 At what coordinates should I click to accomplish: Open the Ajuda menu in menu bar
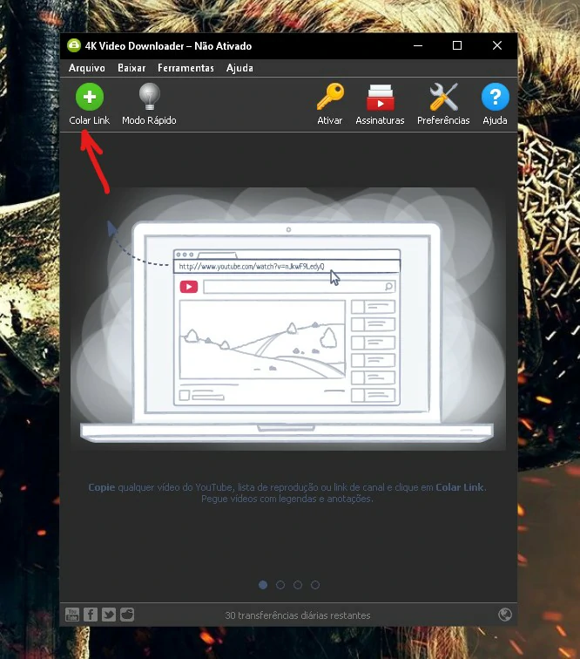pyautogui.click(x=239, y=68)
